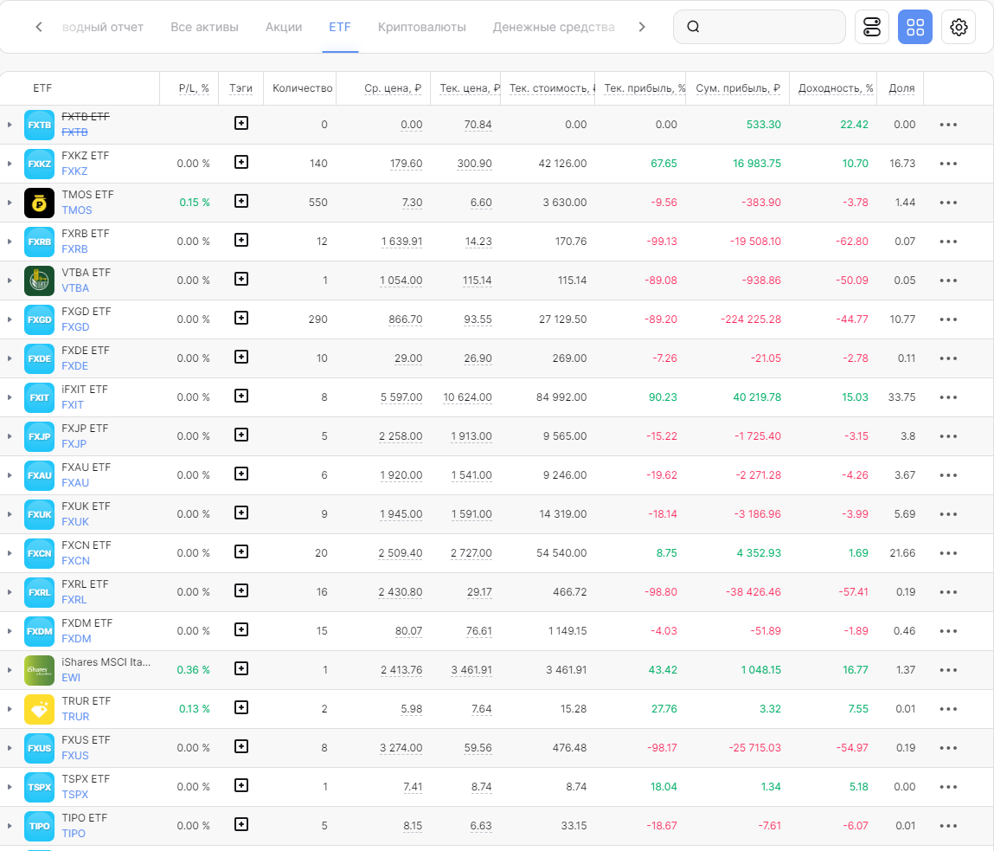Click inside the search field
The width and height of the screenshot is (994, 851).
pos(759,27)
